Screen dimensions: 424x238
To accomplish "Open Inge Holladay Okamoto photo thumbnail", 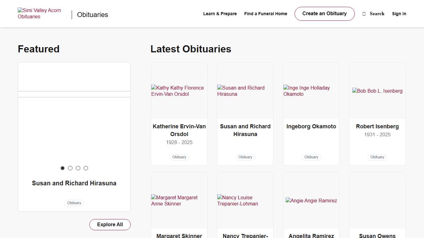I will point(311,91).
